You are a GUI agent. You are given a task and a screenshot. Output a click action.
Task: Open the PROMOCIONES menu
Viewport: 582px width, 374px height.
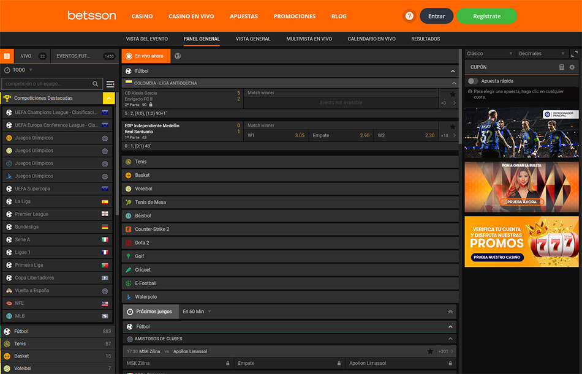(x=295, y=17)
